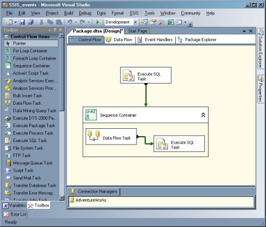Select Sequence Container in toolbox
The image size is (266, 227).
tap(31, 66)
